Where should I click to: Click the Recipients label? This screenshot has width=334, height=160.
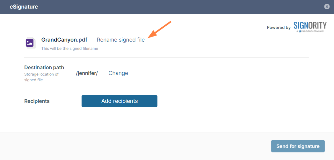[x=37, y=101]
